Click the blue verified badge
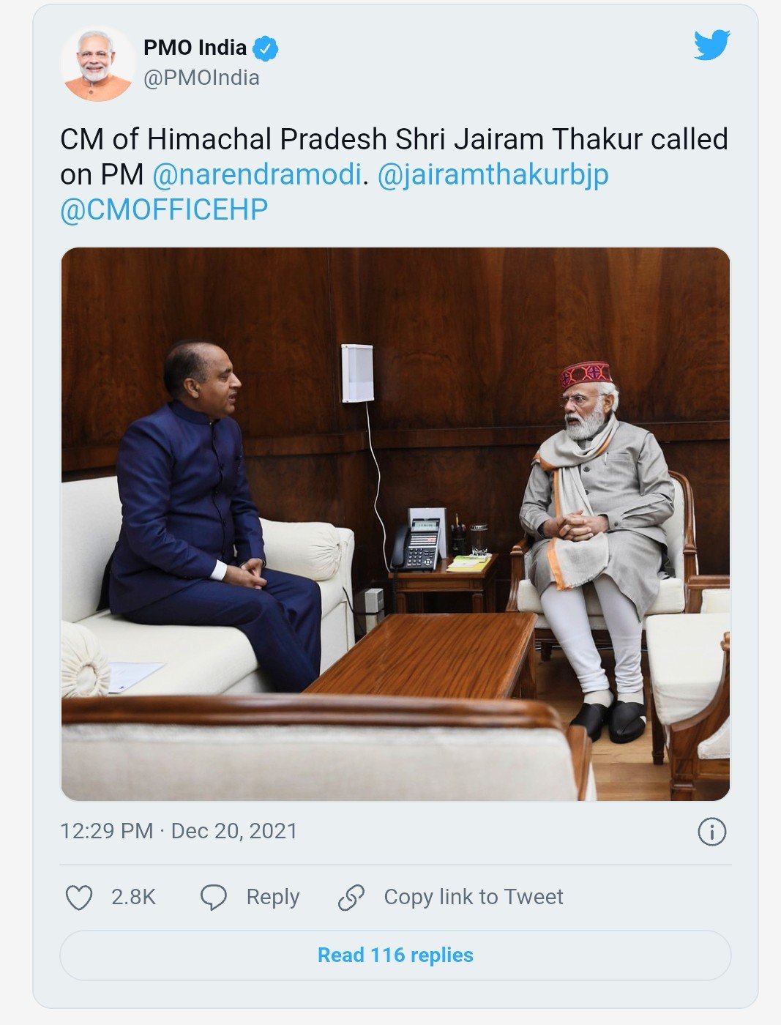781x1025 pixels. pos(265,49)
